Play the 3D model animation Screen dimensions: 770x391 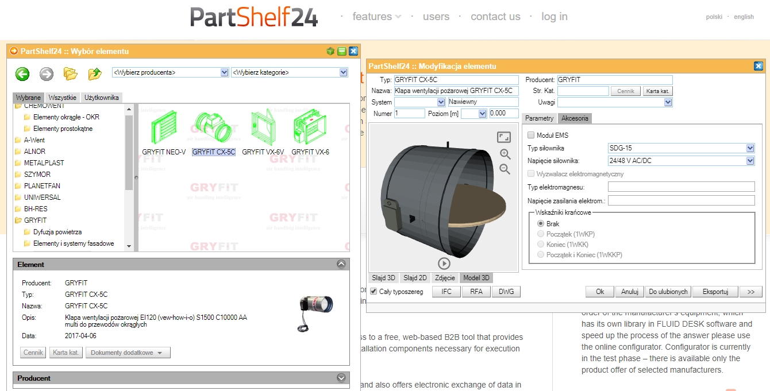coord(444,264)
